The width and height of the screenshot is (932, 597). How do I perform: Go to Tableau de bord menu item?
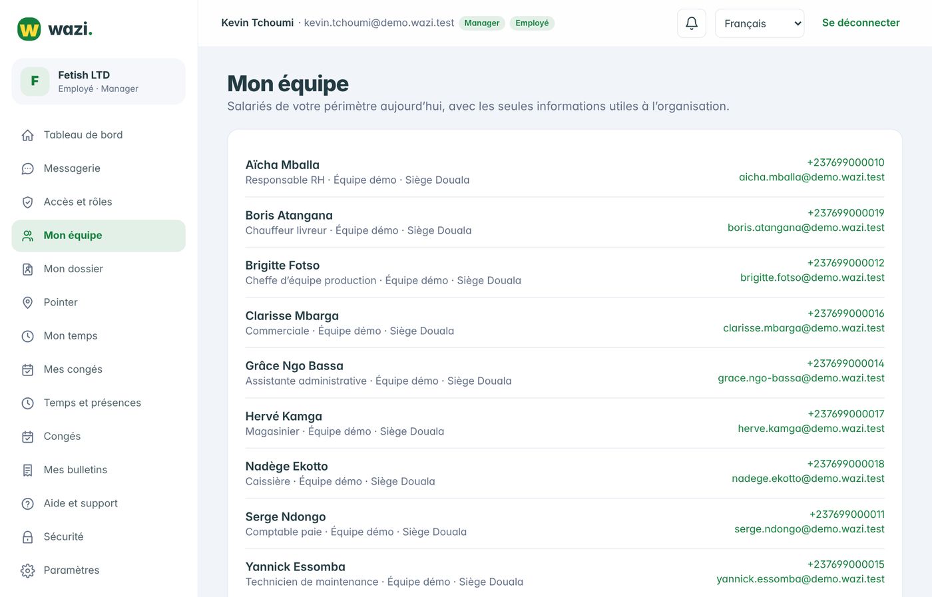pos(99,135)
